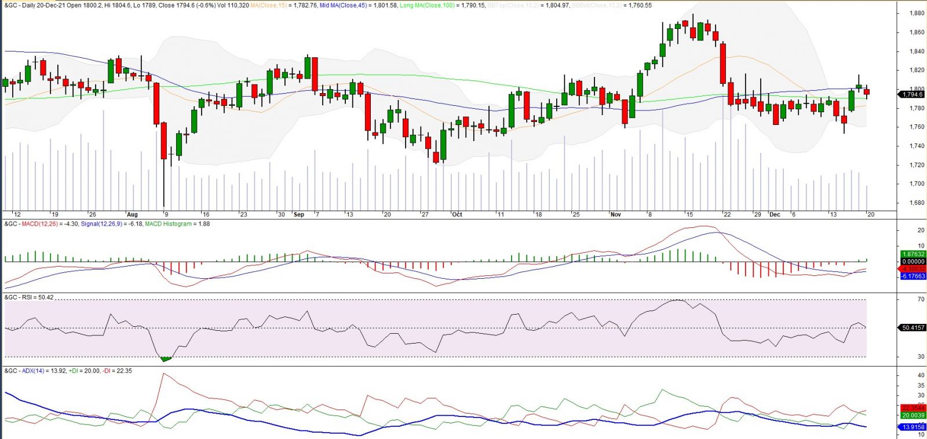Click the 1,840 price axis label
This screenshot has width=927, height=439.
917,51
